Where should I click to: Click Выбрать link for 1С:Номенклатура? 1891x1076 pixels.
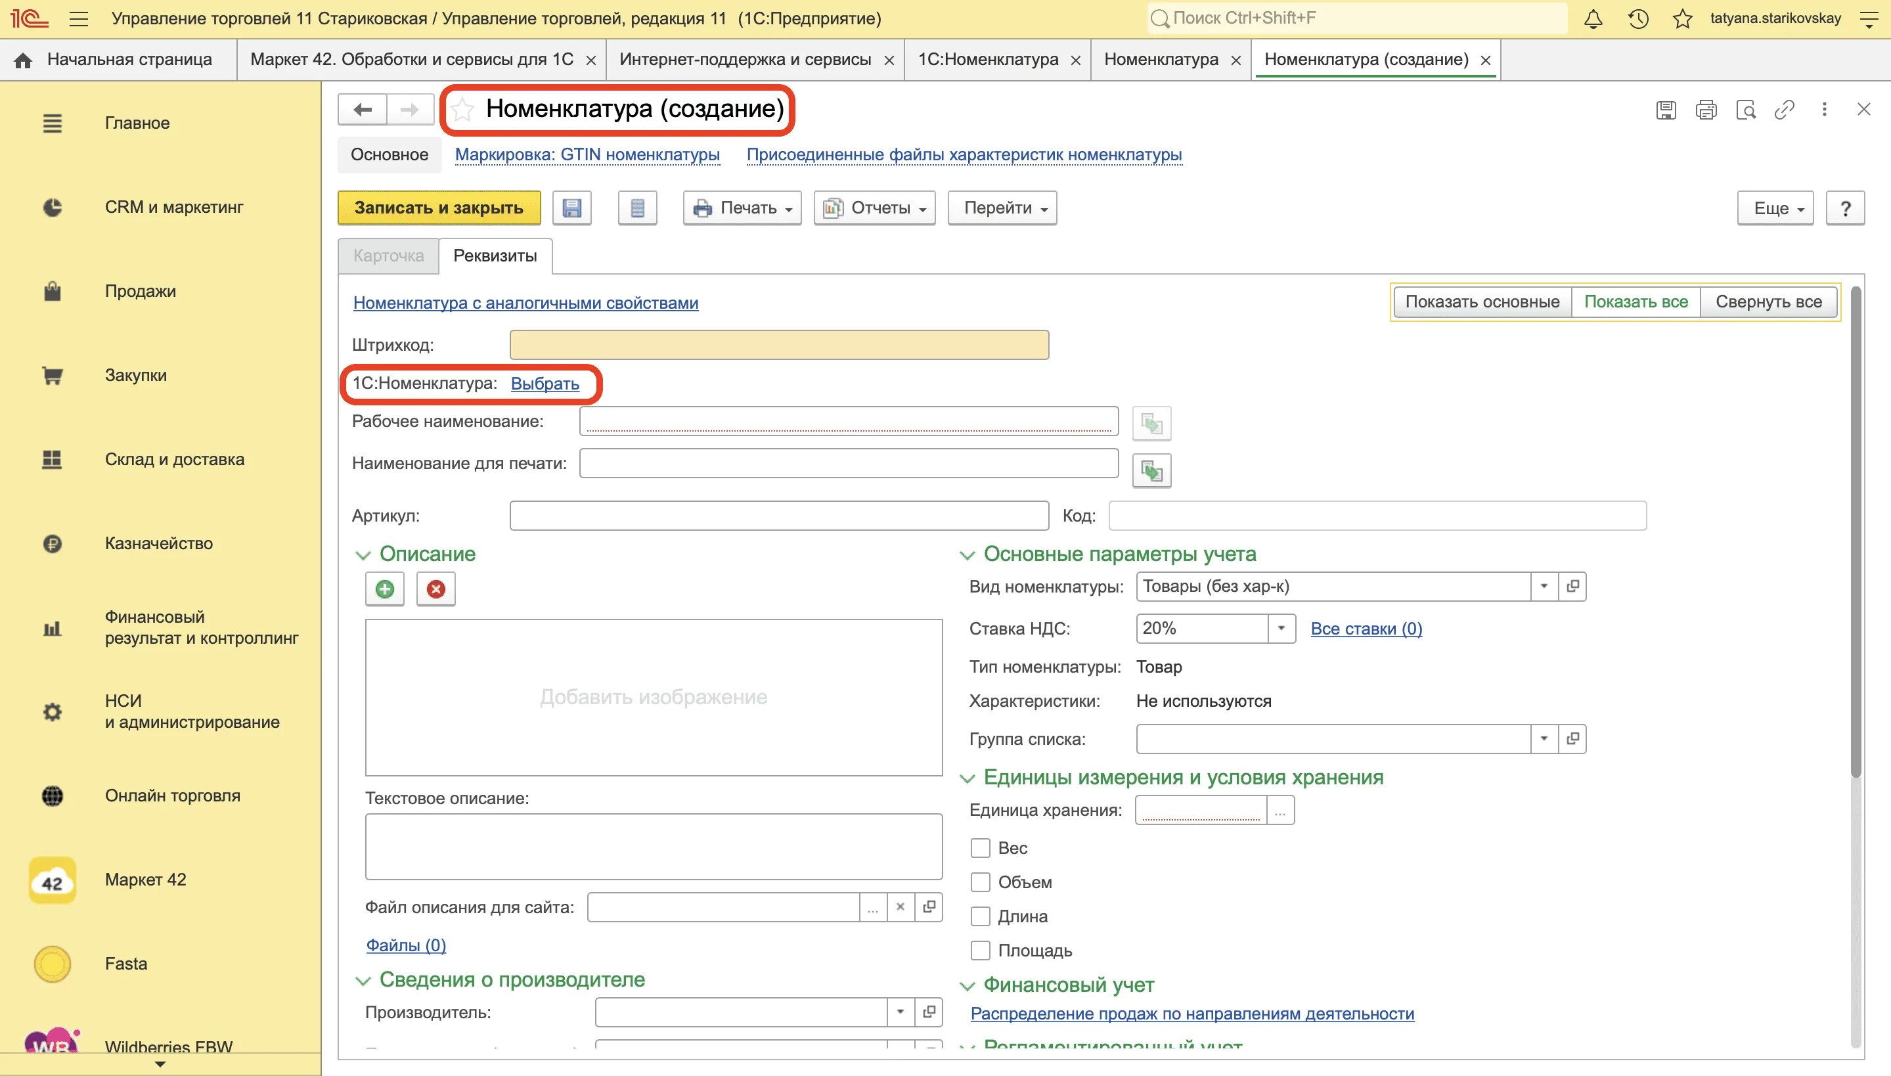point(545,384)
